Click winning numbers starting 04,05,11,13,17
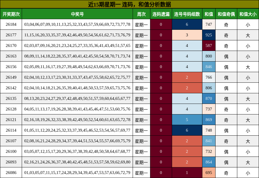The image size is (259, 178). 77,109
